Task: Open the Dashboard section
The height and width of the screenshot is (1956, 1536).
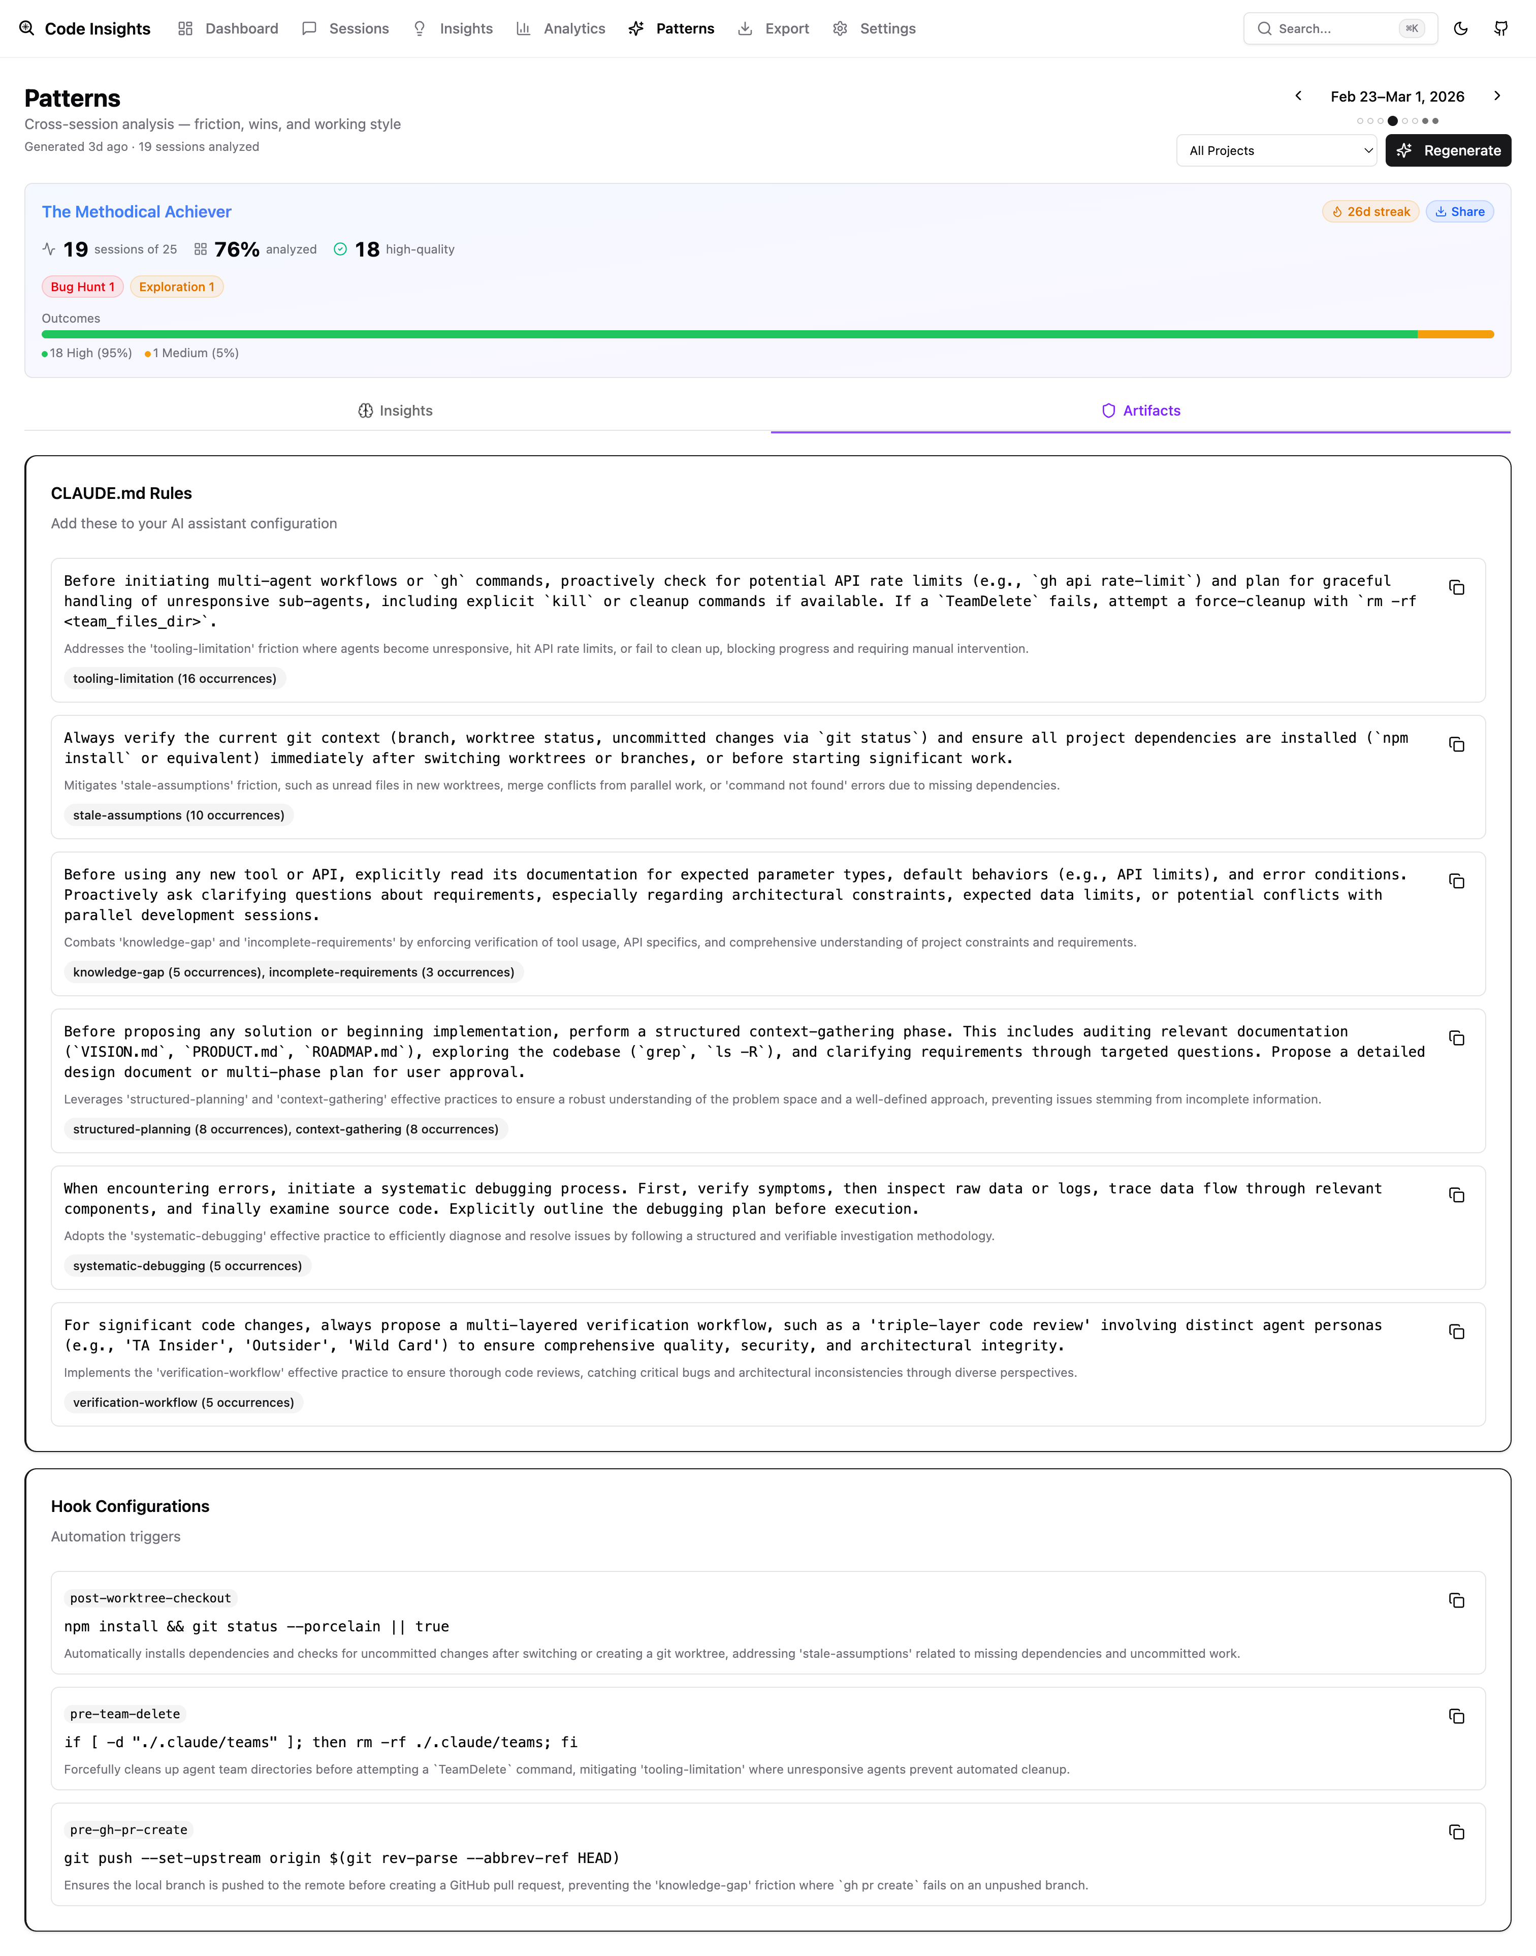Action: click(240, 28)
